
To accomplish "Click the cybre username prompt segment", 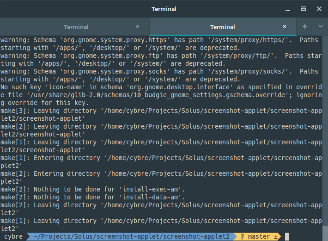I will (13, 236).
